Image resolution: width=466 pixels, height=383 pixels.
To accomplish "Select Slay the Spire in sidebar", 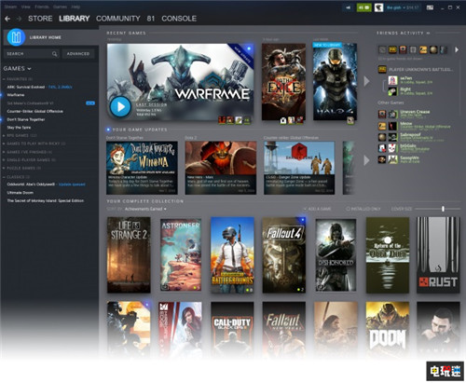I will pos(19,128).
